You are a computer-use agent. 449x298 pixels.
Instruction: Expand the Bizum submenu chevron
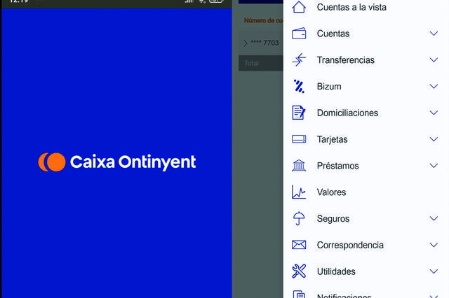pos(434,86)
